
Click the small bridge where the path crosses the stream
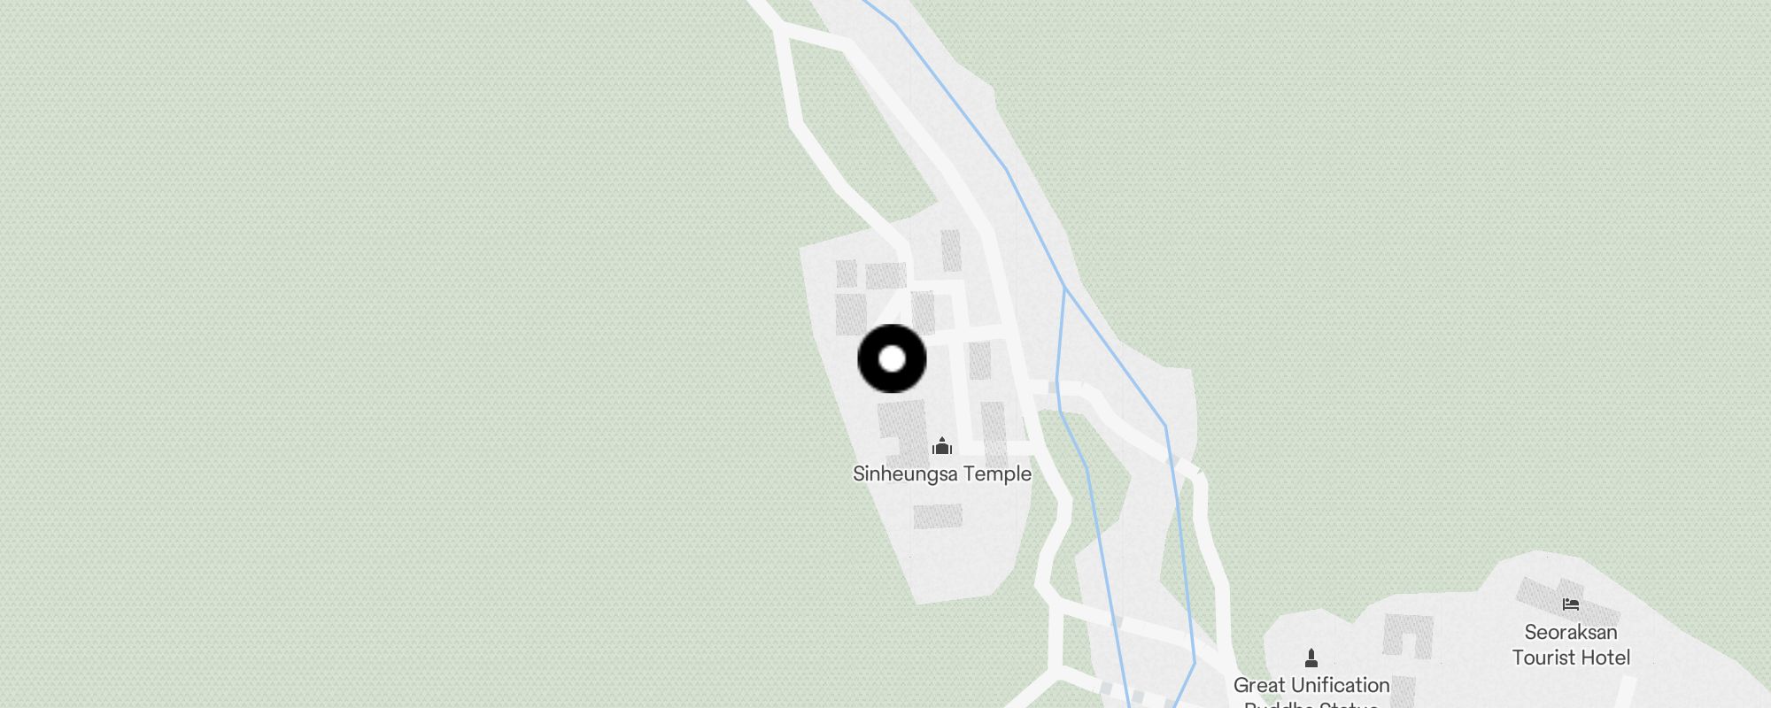coord(1053,387)
